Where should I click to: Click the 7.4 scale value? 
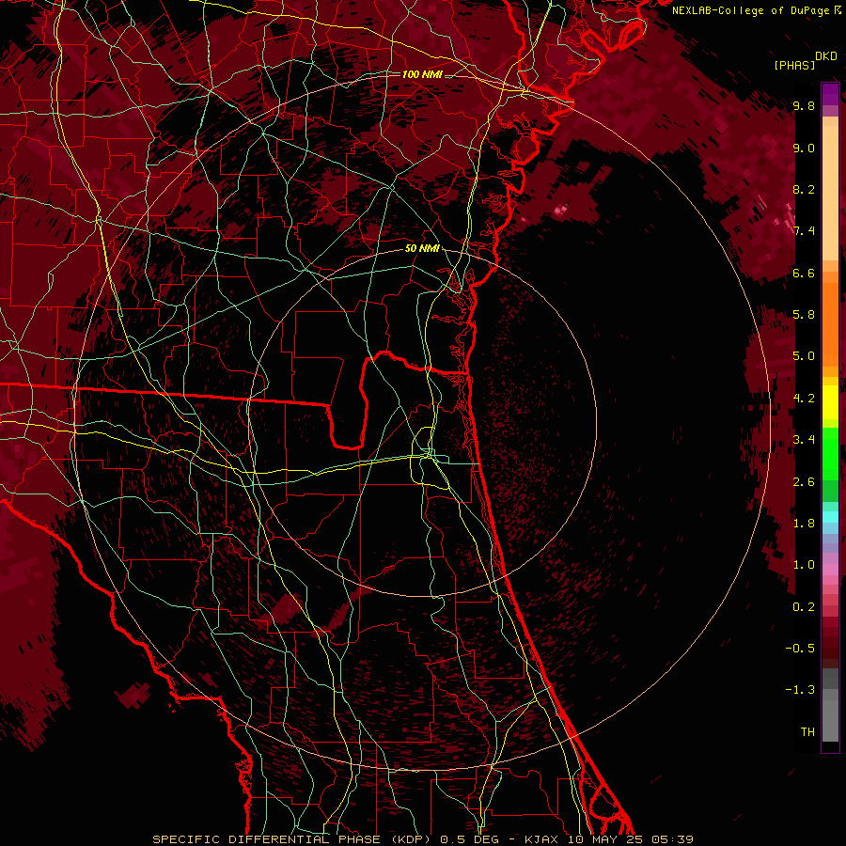(804, 231)
